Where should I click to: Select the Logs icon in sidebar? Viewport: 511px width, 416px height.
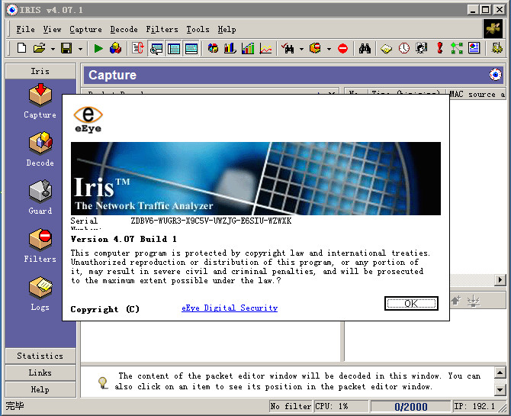(x=40, y=293)
